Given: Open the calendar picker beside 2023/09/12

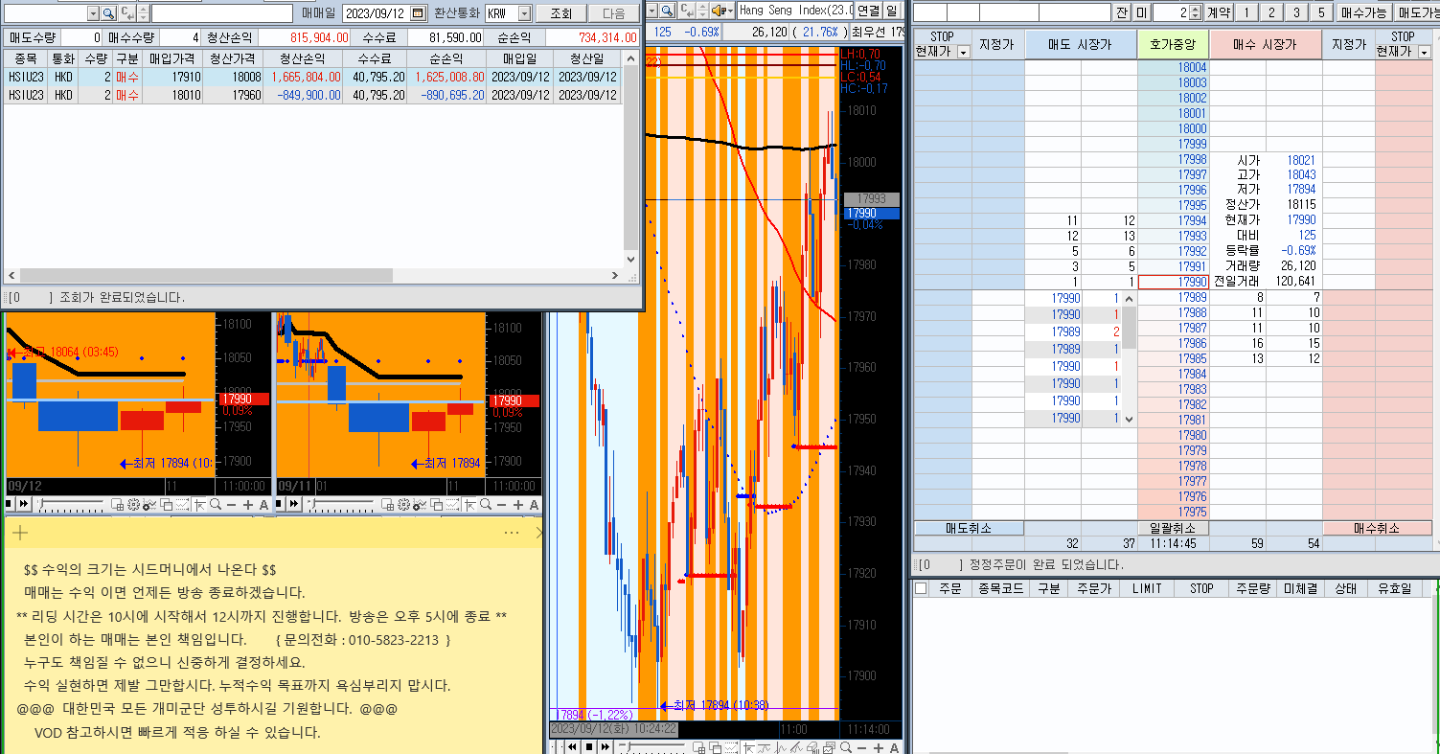Looking at the screenshot, I should pos(417,13).
